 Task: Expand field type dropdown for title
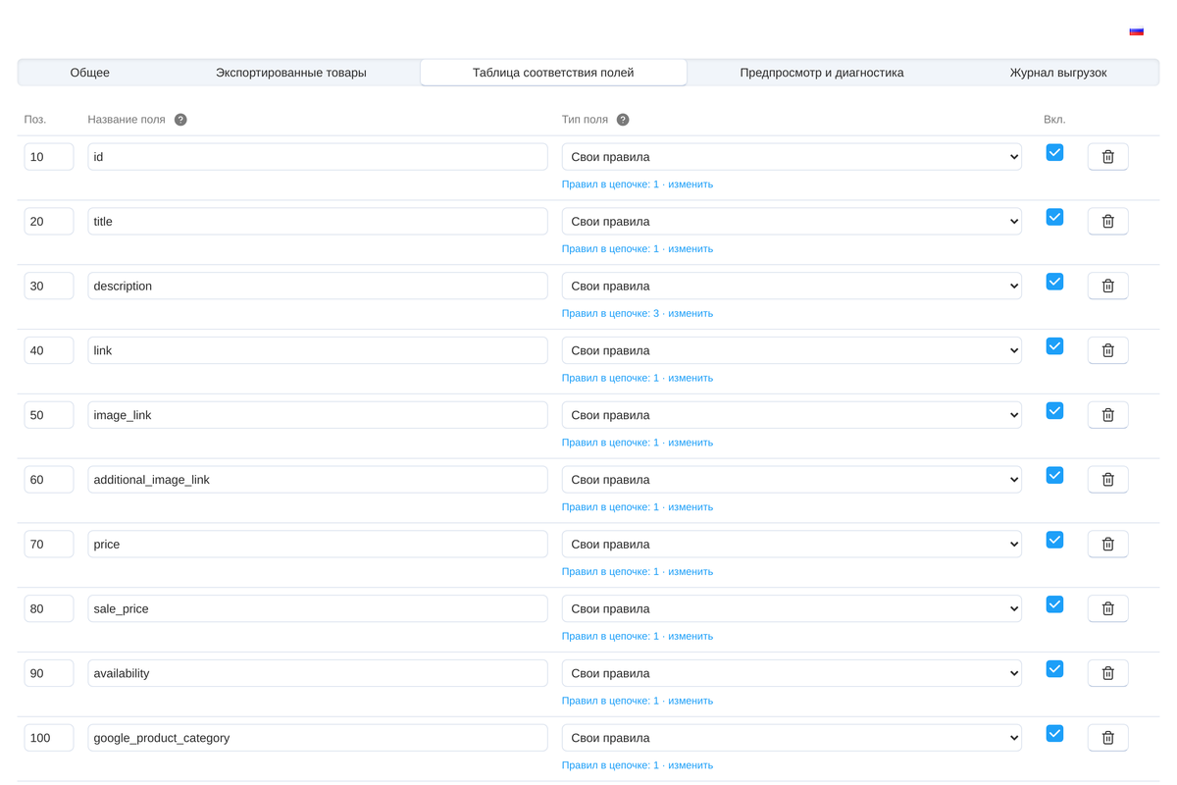(x=792, y=222)
